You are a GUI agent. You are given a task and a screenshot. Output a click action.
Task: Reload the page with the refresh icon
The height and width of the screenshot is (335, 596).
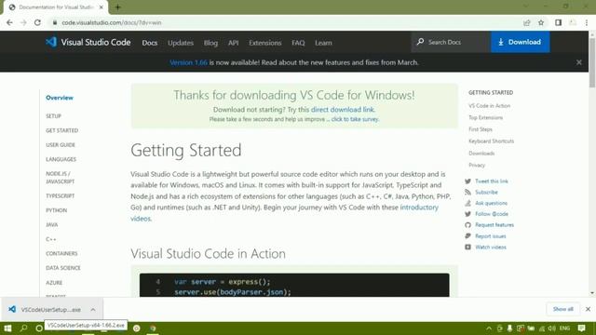pyautogui.click(x=37, y=22)
